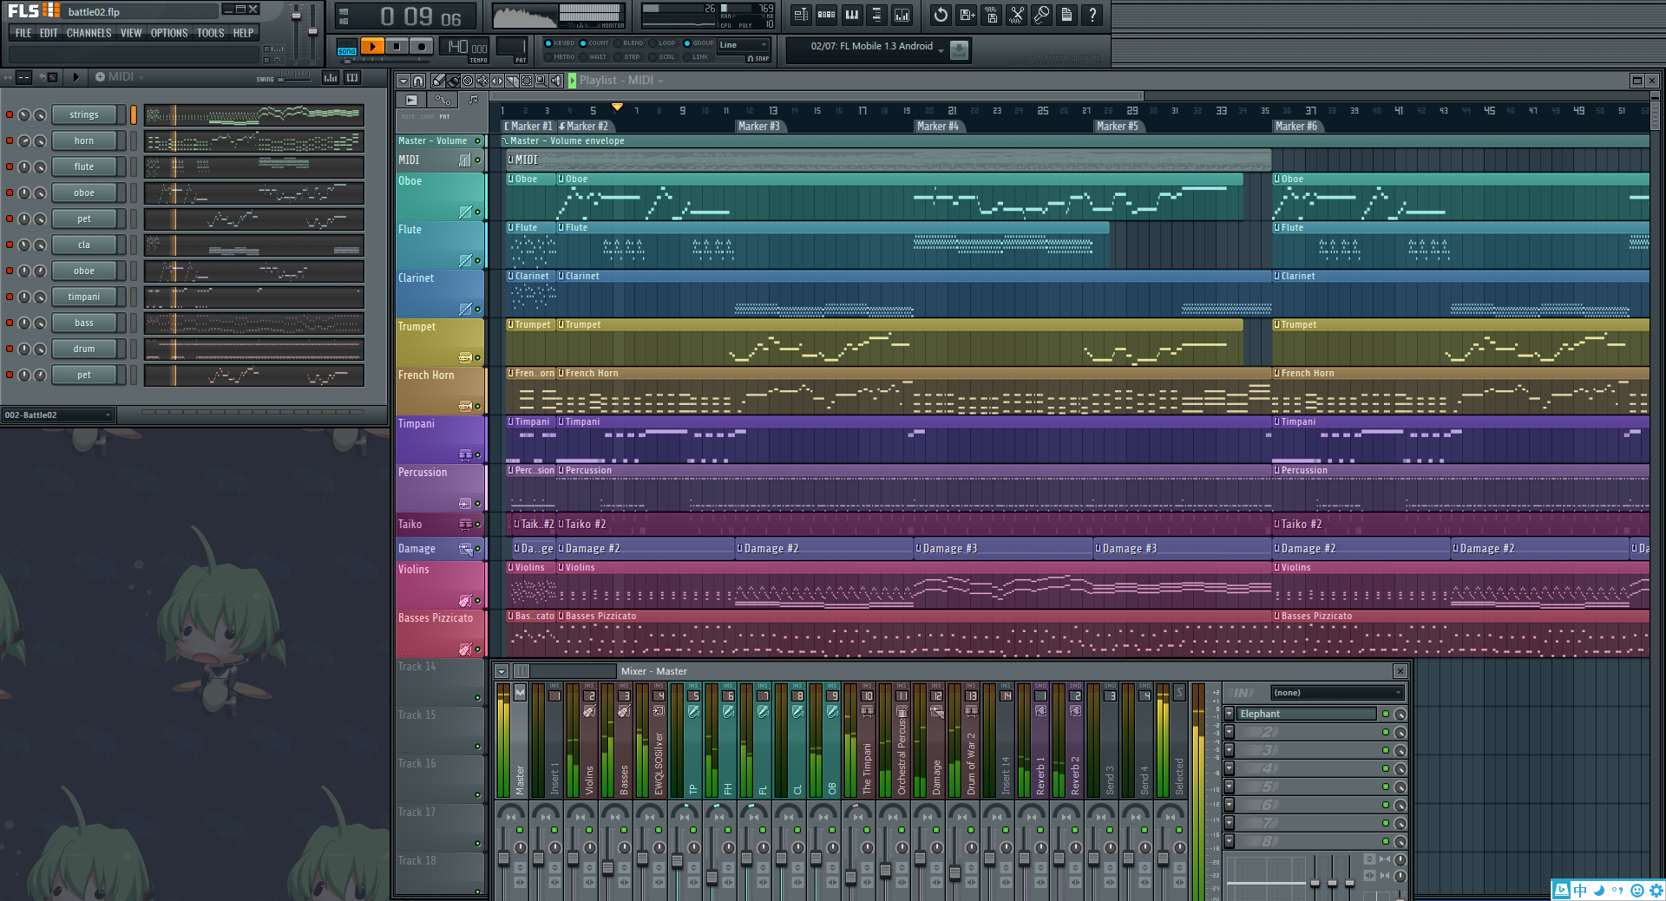Click the help question mark icon
The width and height of the screenshot is (1666, 901).
coord(1092,15)
